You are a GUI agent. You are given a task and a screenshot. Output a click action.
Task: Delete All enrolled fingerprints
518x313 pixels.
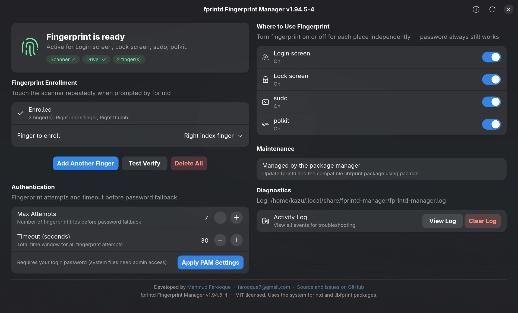pyautogui.click(x=189, y=164)
